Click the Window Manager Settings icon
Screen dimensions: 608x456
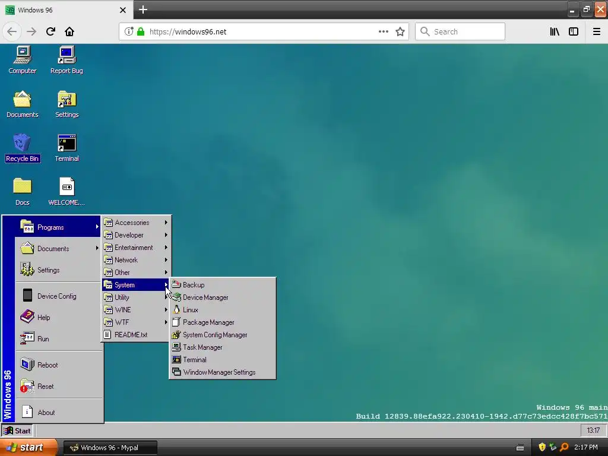click(176, 372)
